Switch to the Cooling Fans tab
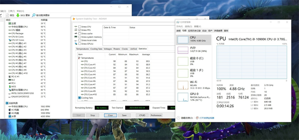The width and height of the screenshot is (299, 140). 96,49
